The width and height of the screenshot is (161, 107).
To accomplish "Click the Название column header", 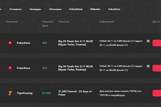I will 64,22.
